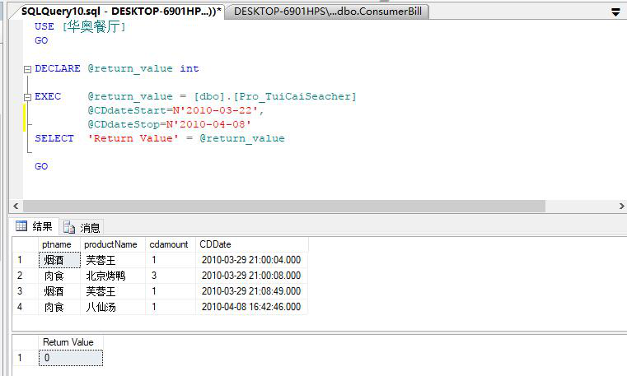The image size is (627, 376).
Task: Click the results grid icon
Action: [21, 226]
